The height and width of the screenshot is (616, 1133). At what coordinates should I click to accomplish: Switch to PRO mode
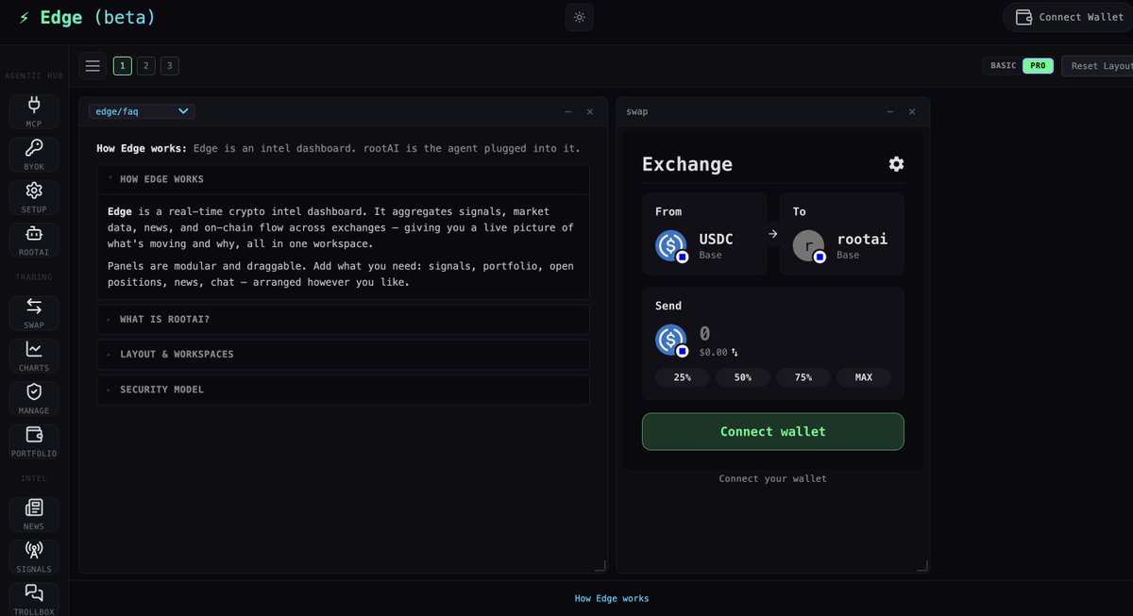click(x=1038, y=66)
